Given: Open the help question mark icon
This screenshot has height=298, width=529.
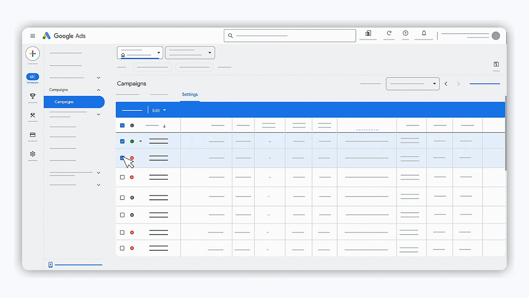Looking at the screenshot, I should click(405, 33).
